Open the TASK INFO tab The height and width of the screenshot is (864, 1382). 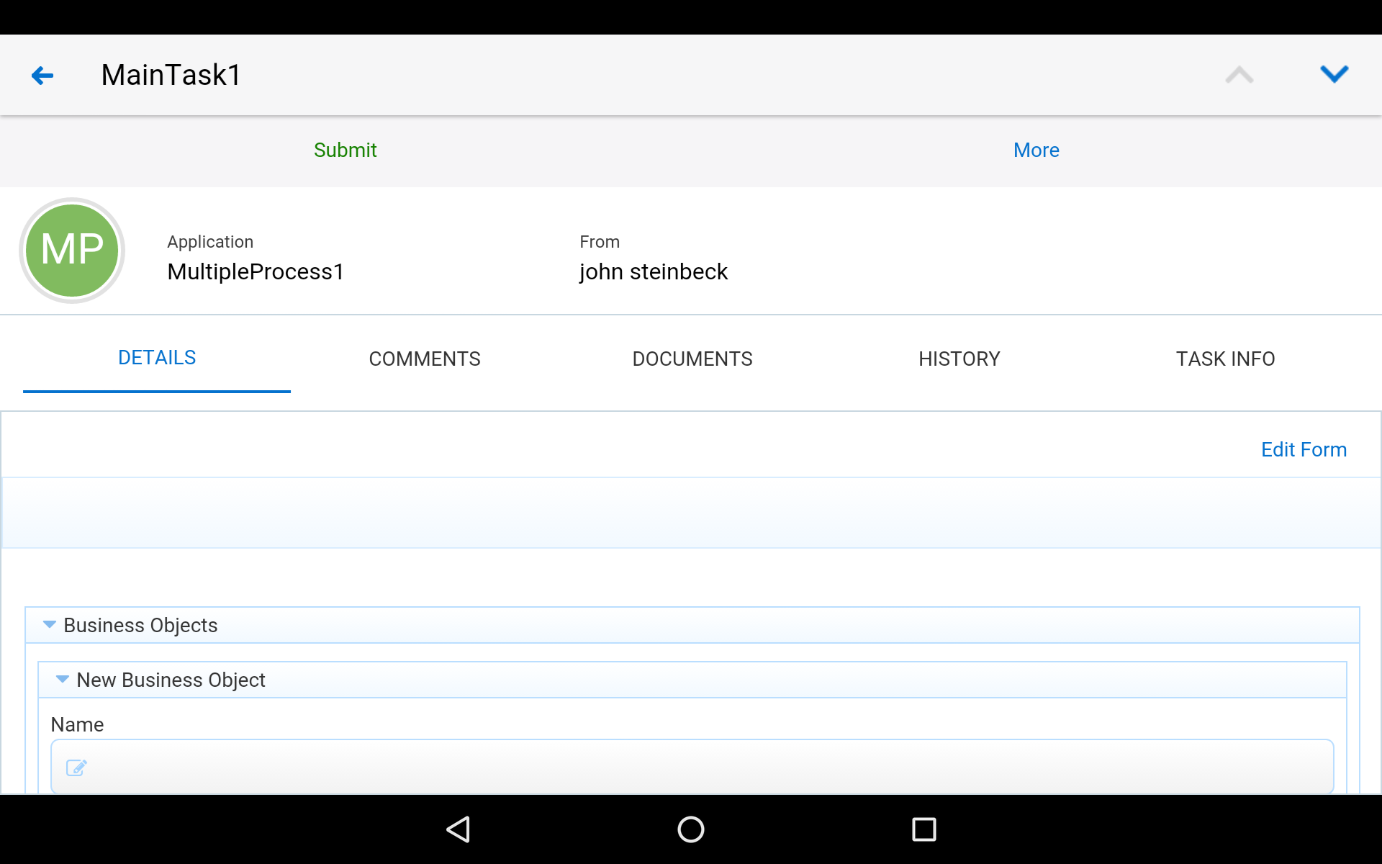pyautogui.click(x=1226, y=359)
